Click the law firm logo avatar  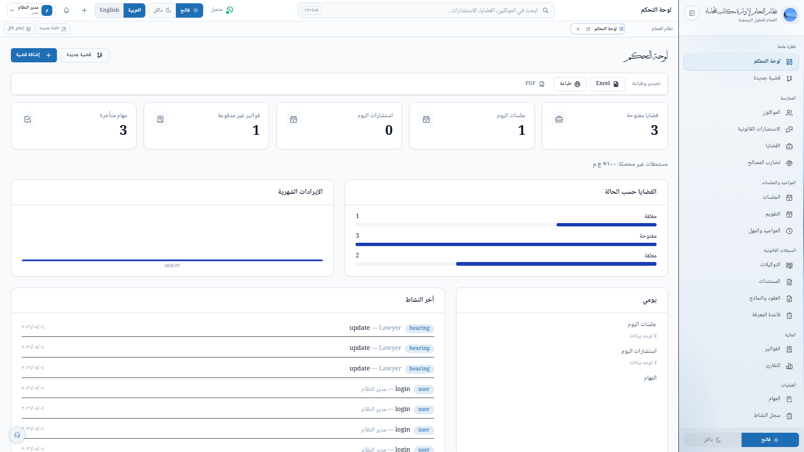(790, 15)
